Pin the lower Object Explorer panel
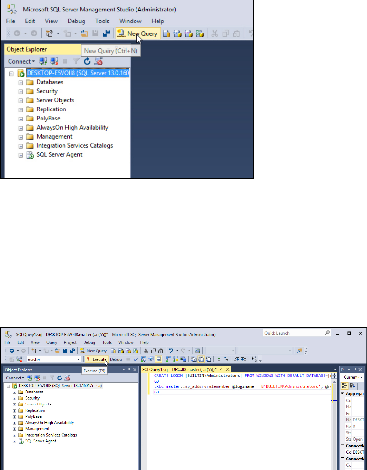This screenshot has height=470, width=367. (129, 370)
